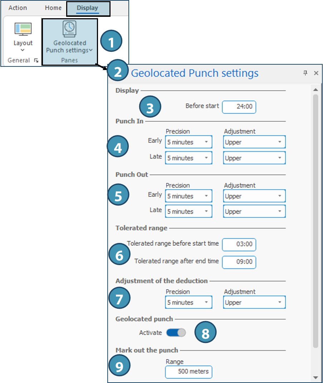The height and width of the screenshot is (383, 323).
Task: Click the Punch In section heading
Action: pos(129,121)
